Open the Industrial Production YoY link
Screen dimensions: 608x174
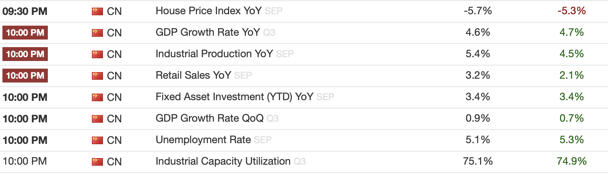[214, 54]
